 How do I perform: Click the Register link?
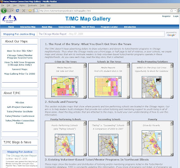[166, 16]
